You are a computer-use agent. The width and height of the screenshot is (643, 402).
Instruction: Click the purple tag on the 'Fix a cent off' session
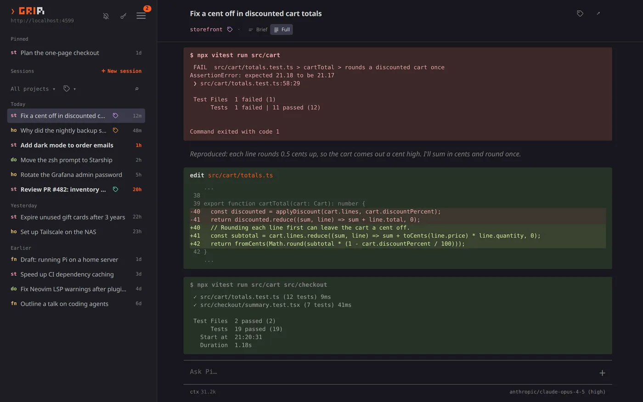click(115, 116)
